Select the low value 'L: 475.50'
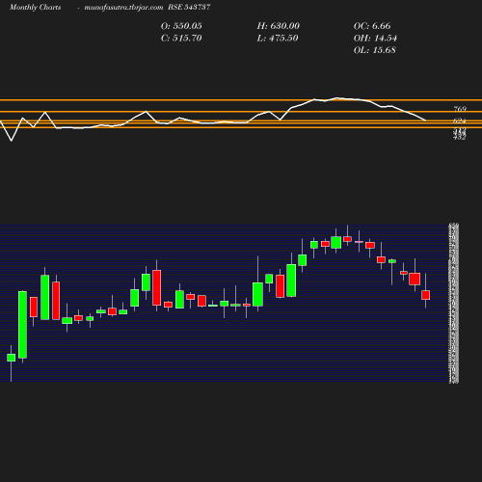 point(278,38)
